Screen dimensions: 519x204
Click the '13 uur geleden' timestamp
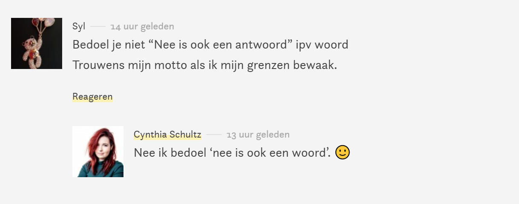pyautogui.click(x=258, y=135)
